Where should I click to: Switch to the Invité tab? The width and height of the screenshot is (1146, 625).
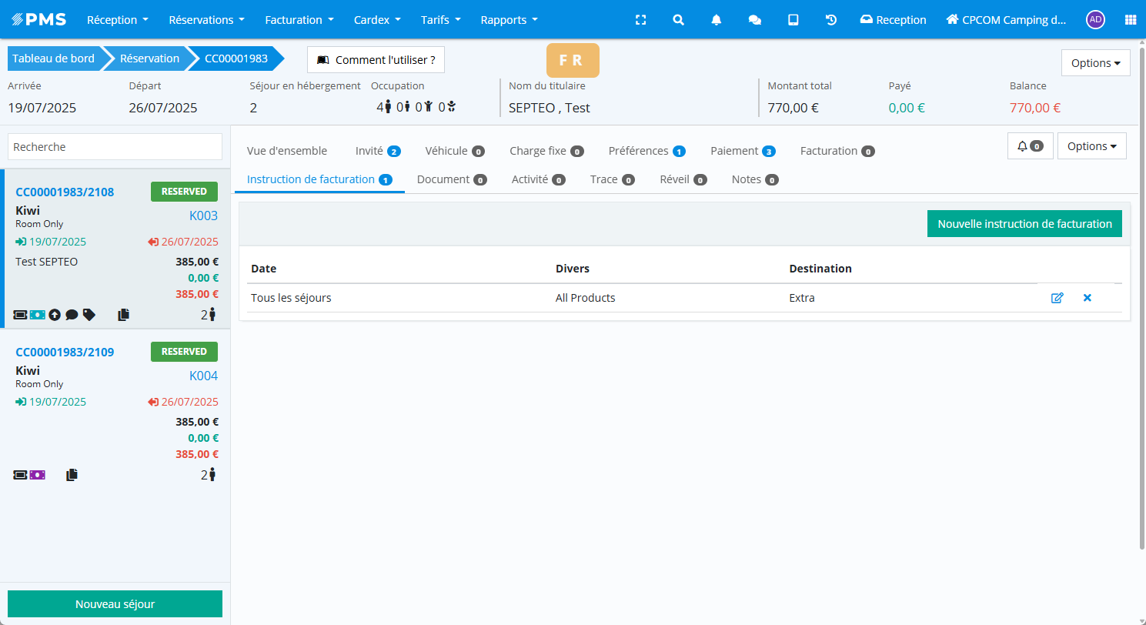point(377,151)
